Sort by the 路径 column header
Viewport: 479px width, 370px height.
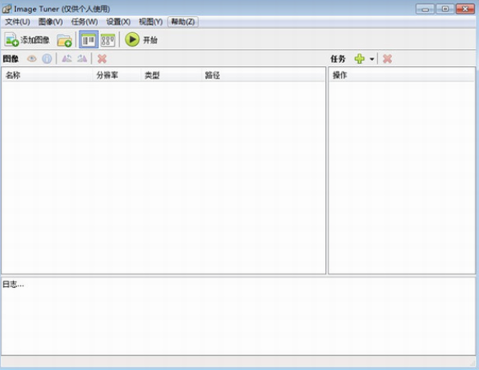(x=263, y=75)
